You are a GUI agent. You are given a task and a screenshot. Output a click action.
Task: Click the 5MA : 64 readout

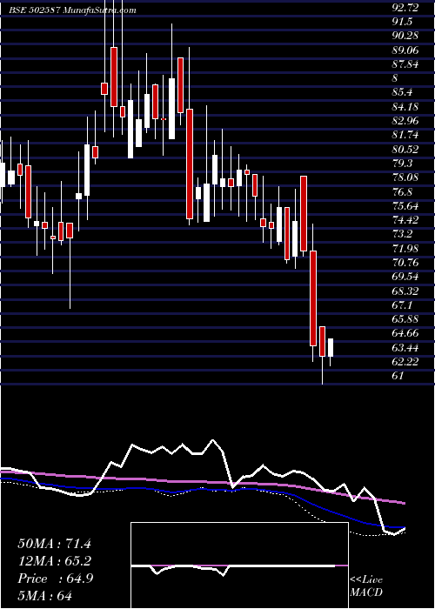45,596
